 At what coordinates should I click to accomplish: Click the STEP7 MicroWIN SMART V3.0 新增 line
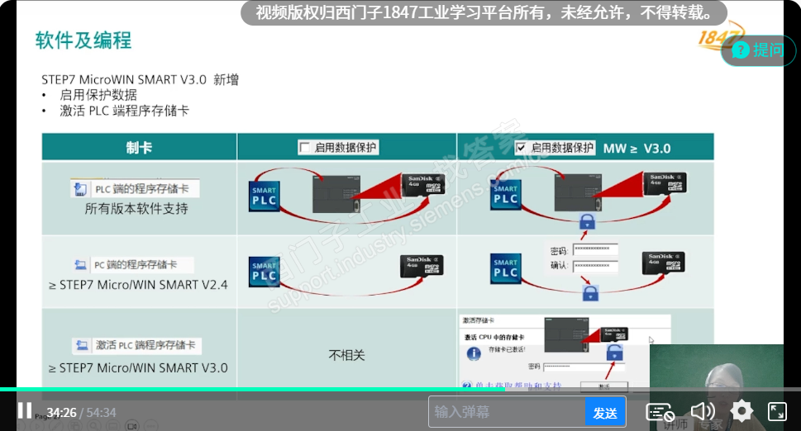pos(140,79)
